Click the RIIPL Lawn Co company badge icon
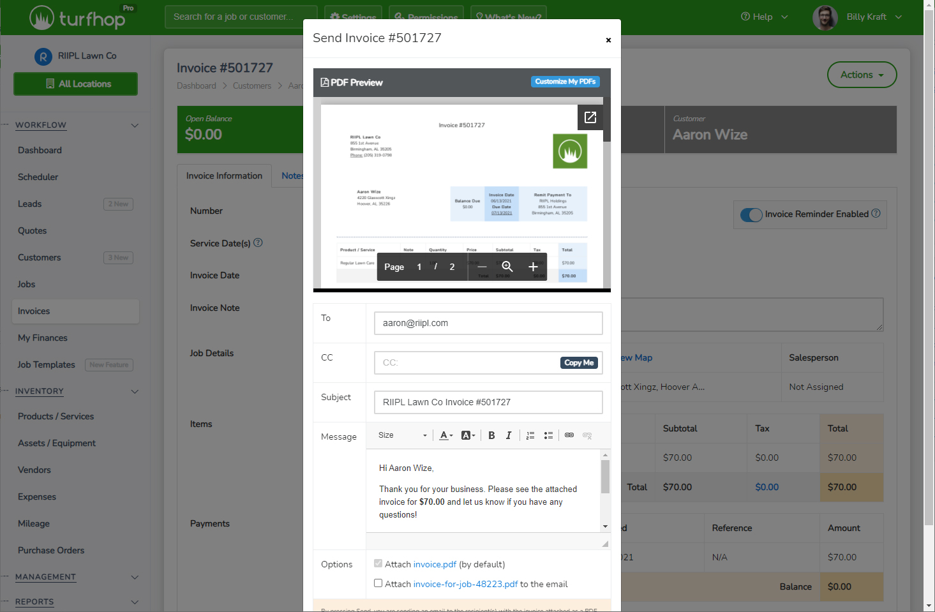Image resolution: width=935 pixels, height=612 pixels. (43, 57)
